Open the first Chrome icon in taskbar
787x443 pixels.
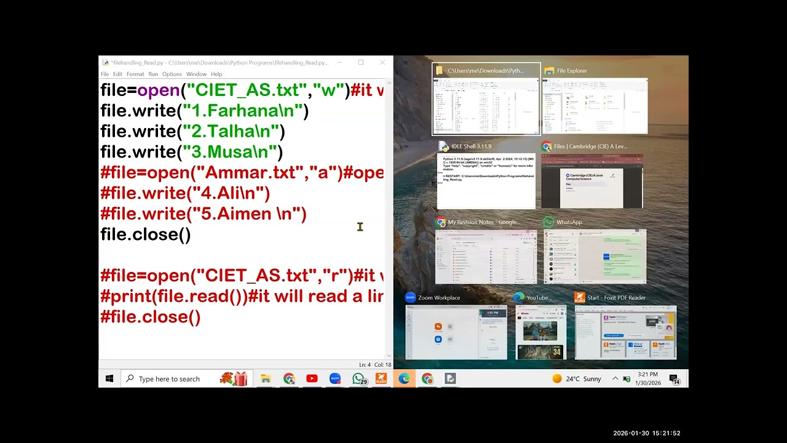pyautogui.click(x=289, y=378)
